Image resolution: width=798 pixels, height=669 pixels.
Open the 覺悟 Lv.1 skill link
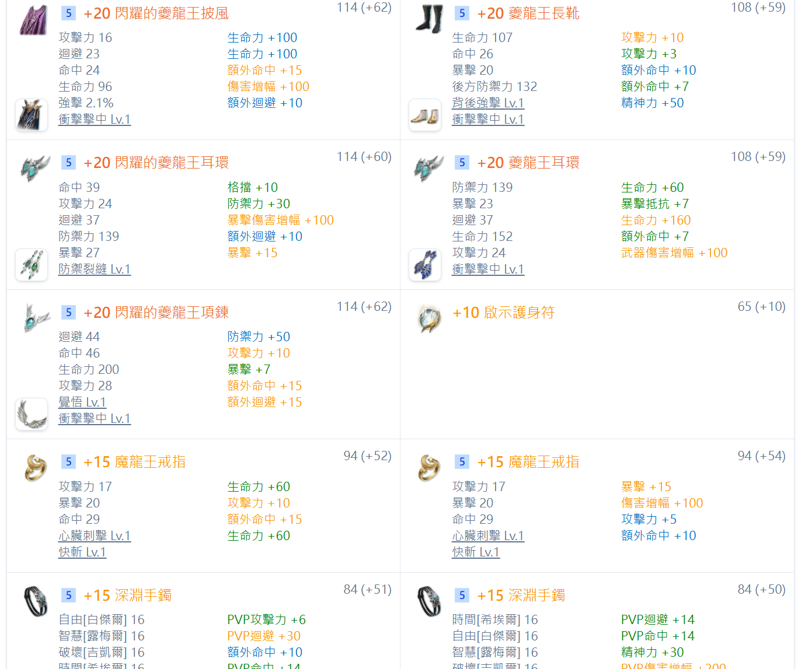point(82,402)
